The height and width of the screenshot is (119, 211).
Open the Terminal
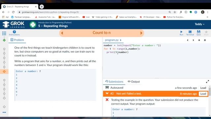point(190,33)
